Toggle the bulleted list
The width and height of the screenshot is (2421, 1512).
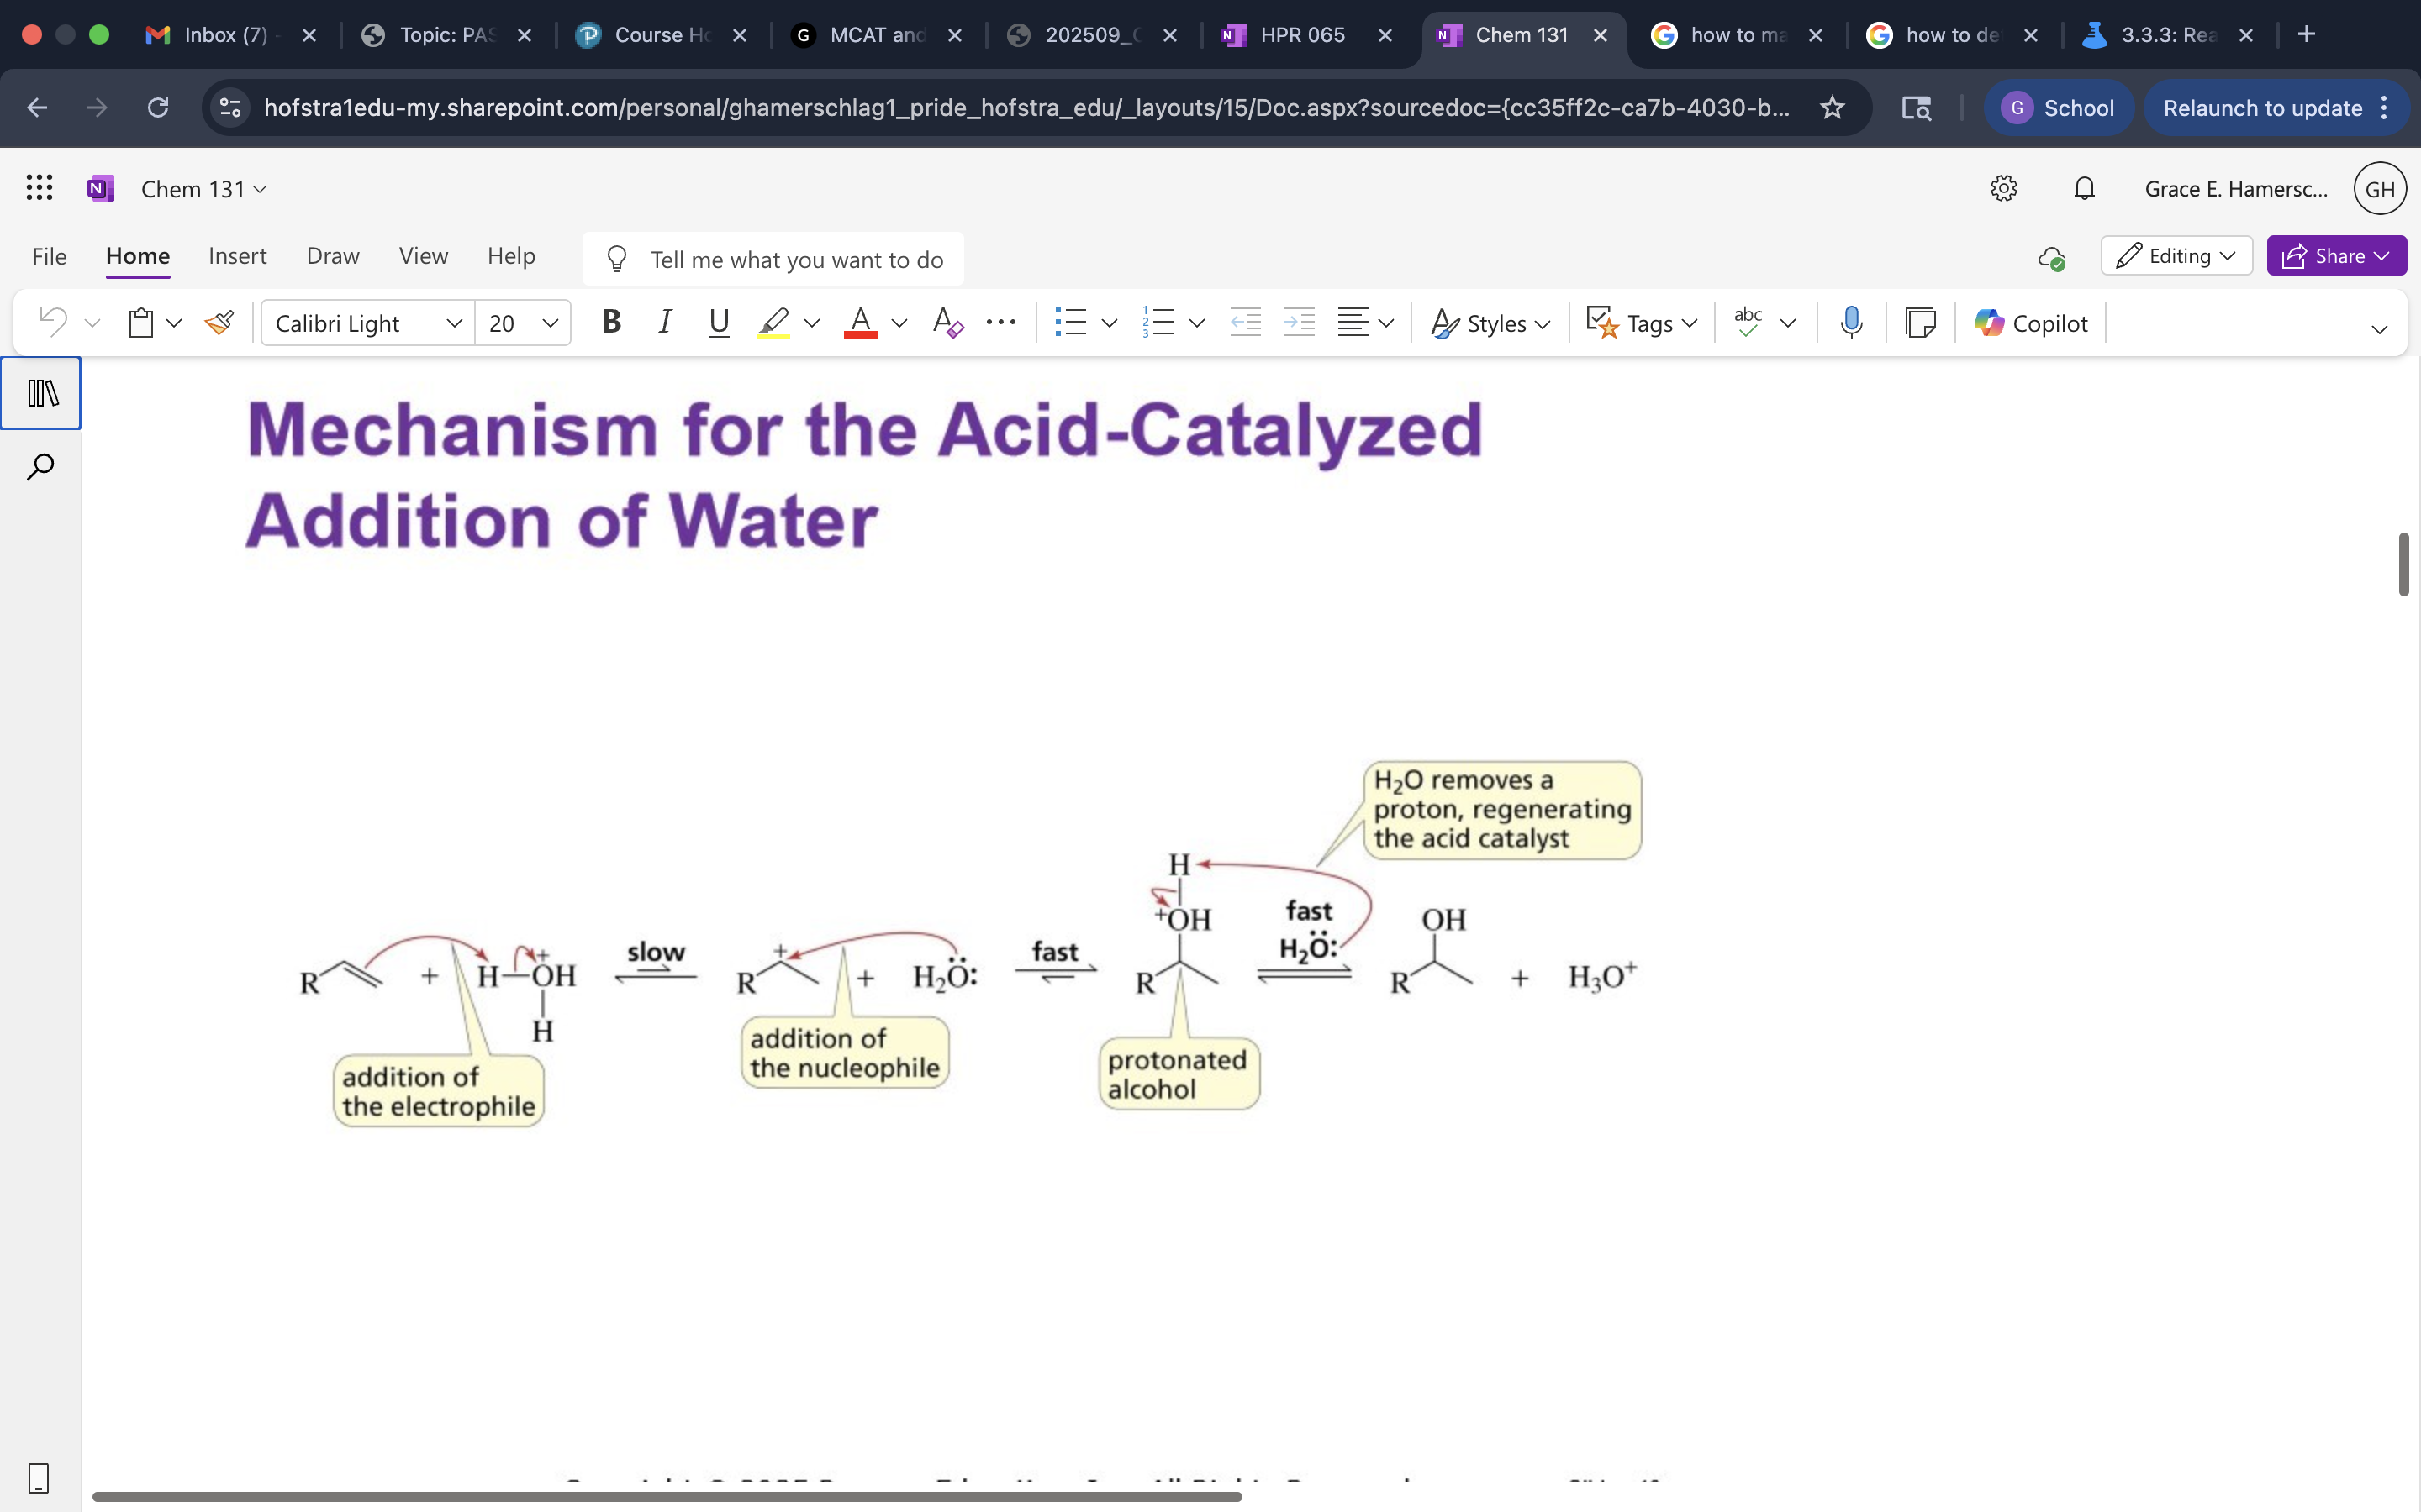[1073, 322]
